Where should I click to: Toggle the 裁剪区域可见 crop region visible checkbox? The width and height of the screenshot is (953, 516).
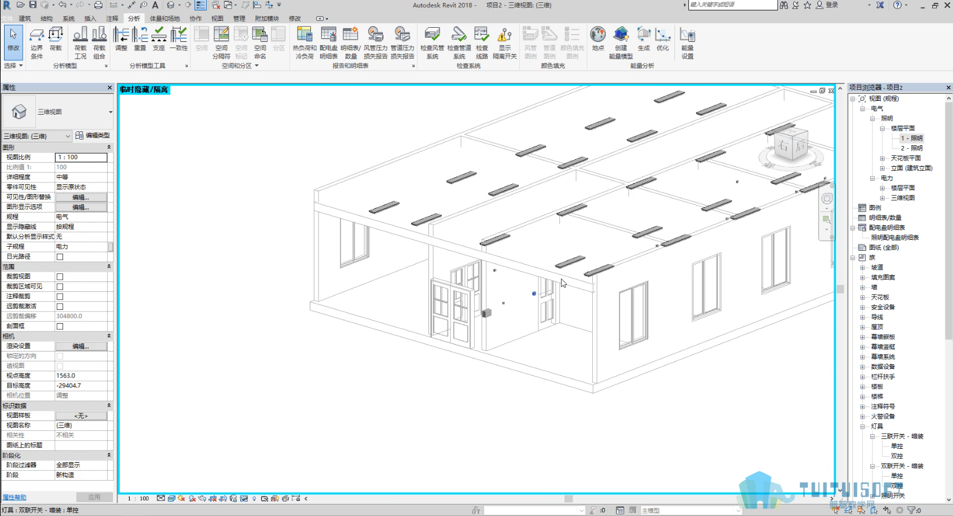click(60, 287)
